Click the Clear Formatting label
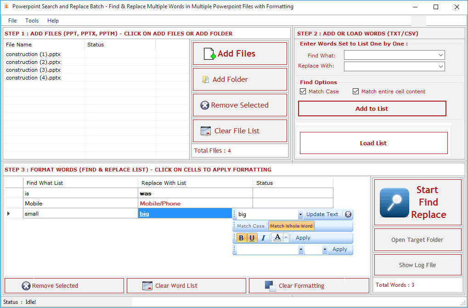468x308 pixels. 301,286
